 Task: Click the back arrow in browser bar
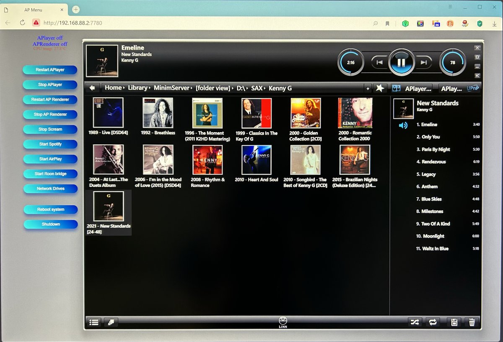pos(92,88)
